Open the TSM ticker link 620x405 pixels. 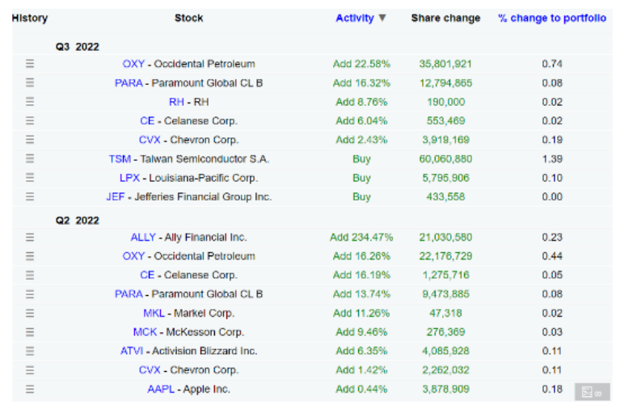coord(120,158)
